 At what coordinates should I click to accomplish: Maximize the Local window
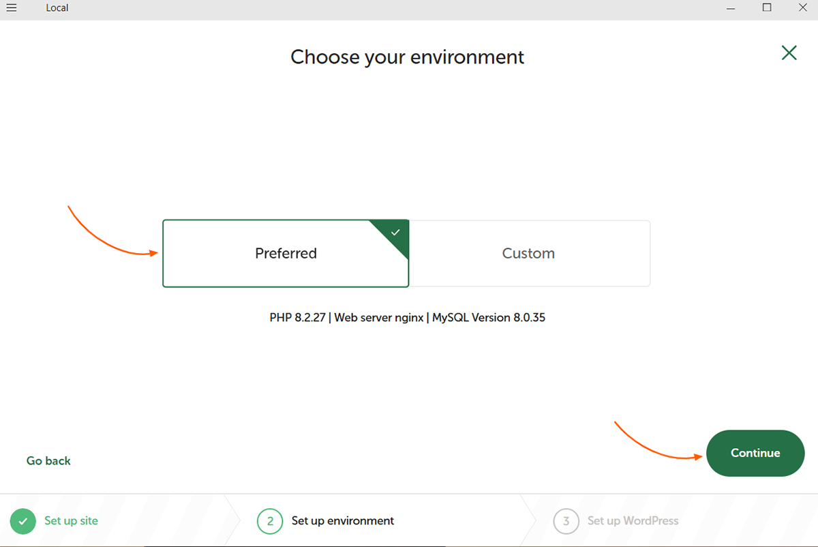click(767, 8)
